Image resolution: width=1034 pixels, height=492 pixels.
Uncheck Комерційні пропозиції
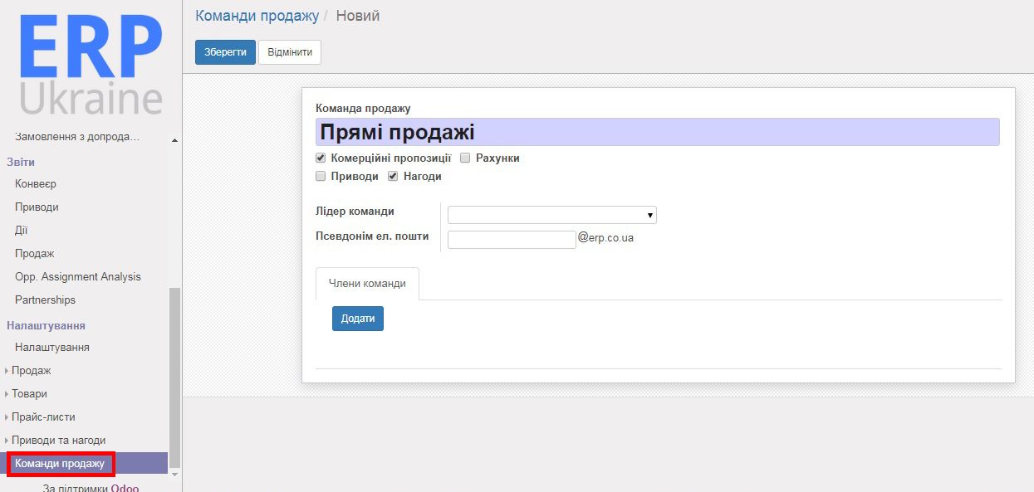pyautogui.click(x=320, y=157)
